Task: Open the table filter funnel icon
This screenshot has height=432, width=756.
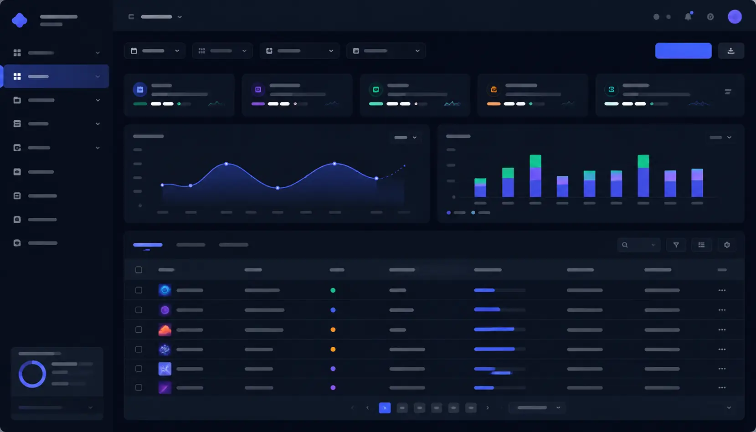Action: [676, 245]
